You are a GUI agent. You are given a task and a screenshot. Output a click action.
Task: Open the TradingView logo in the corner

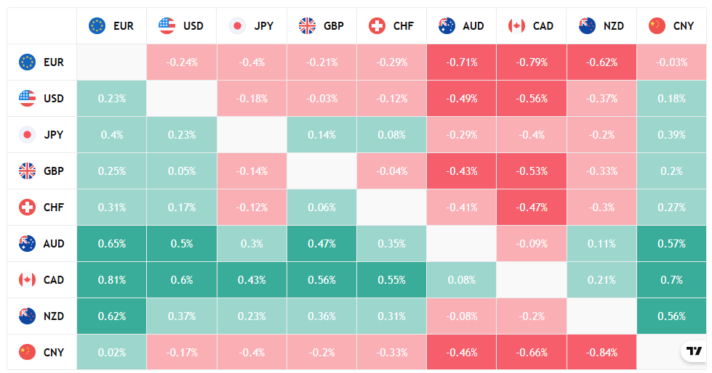click(694, 351)
